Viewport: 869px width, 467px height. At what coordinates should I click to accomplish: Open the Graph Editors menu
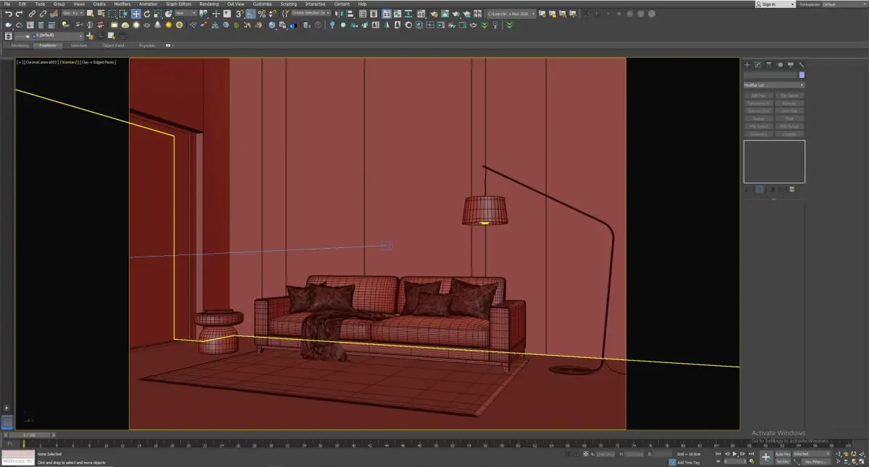point(179,4)
